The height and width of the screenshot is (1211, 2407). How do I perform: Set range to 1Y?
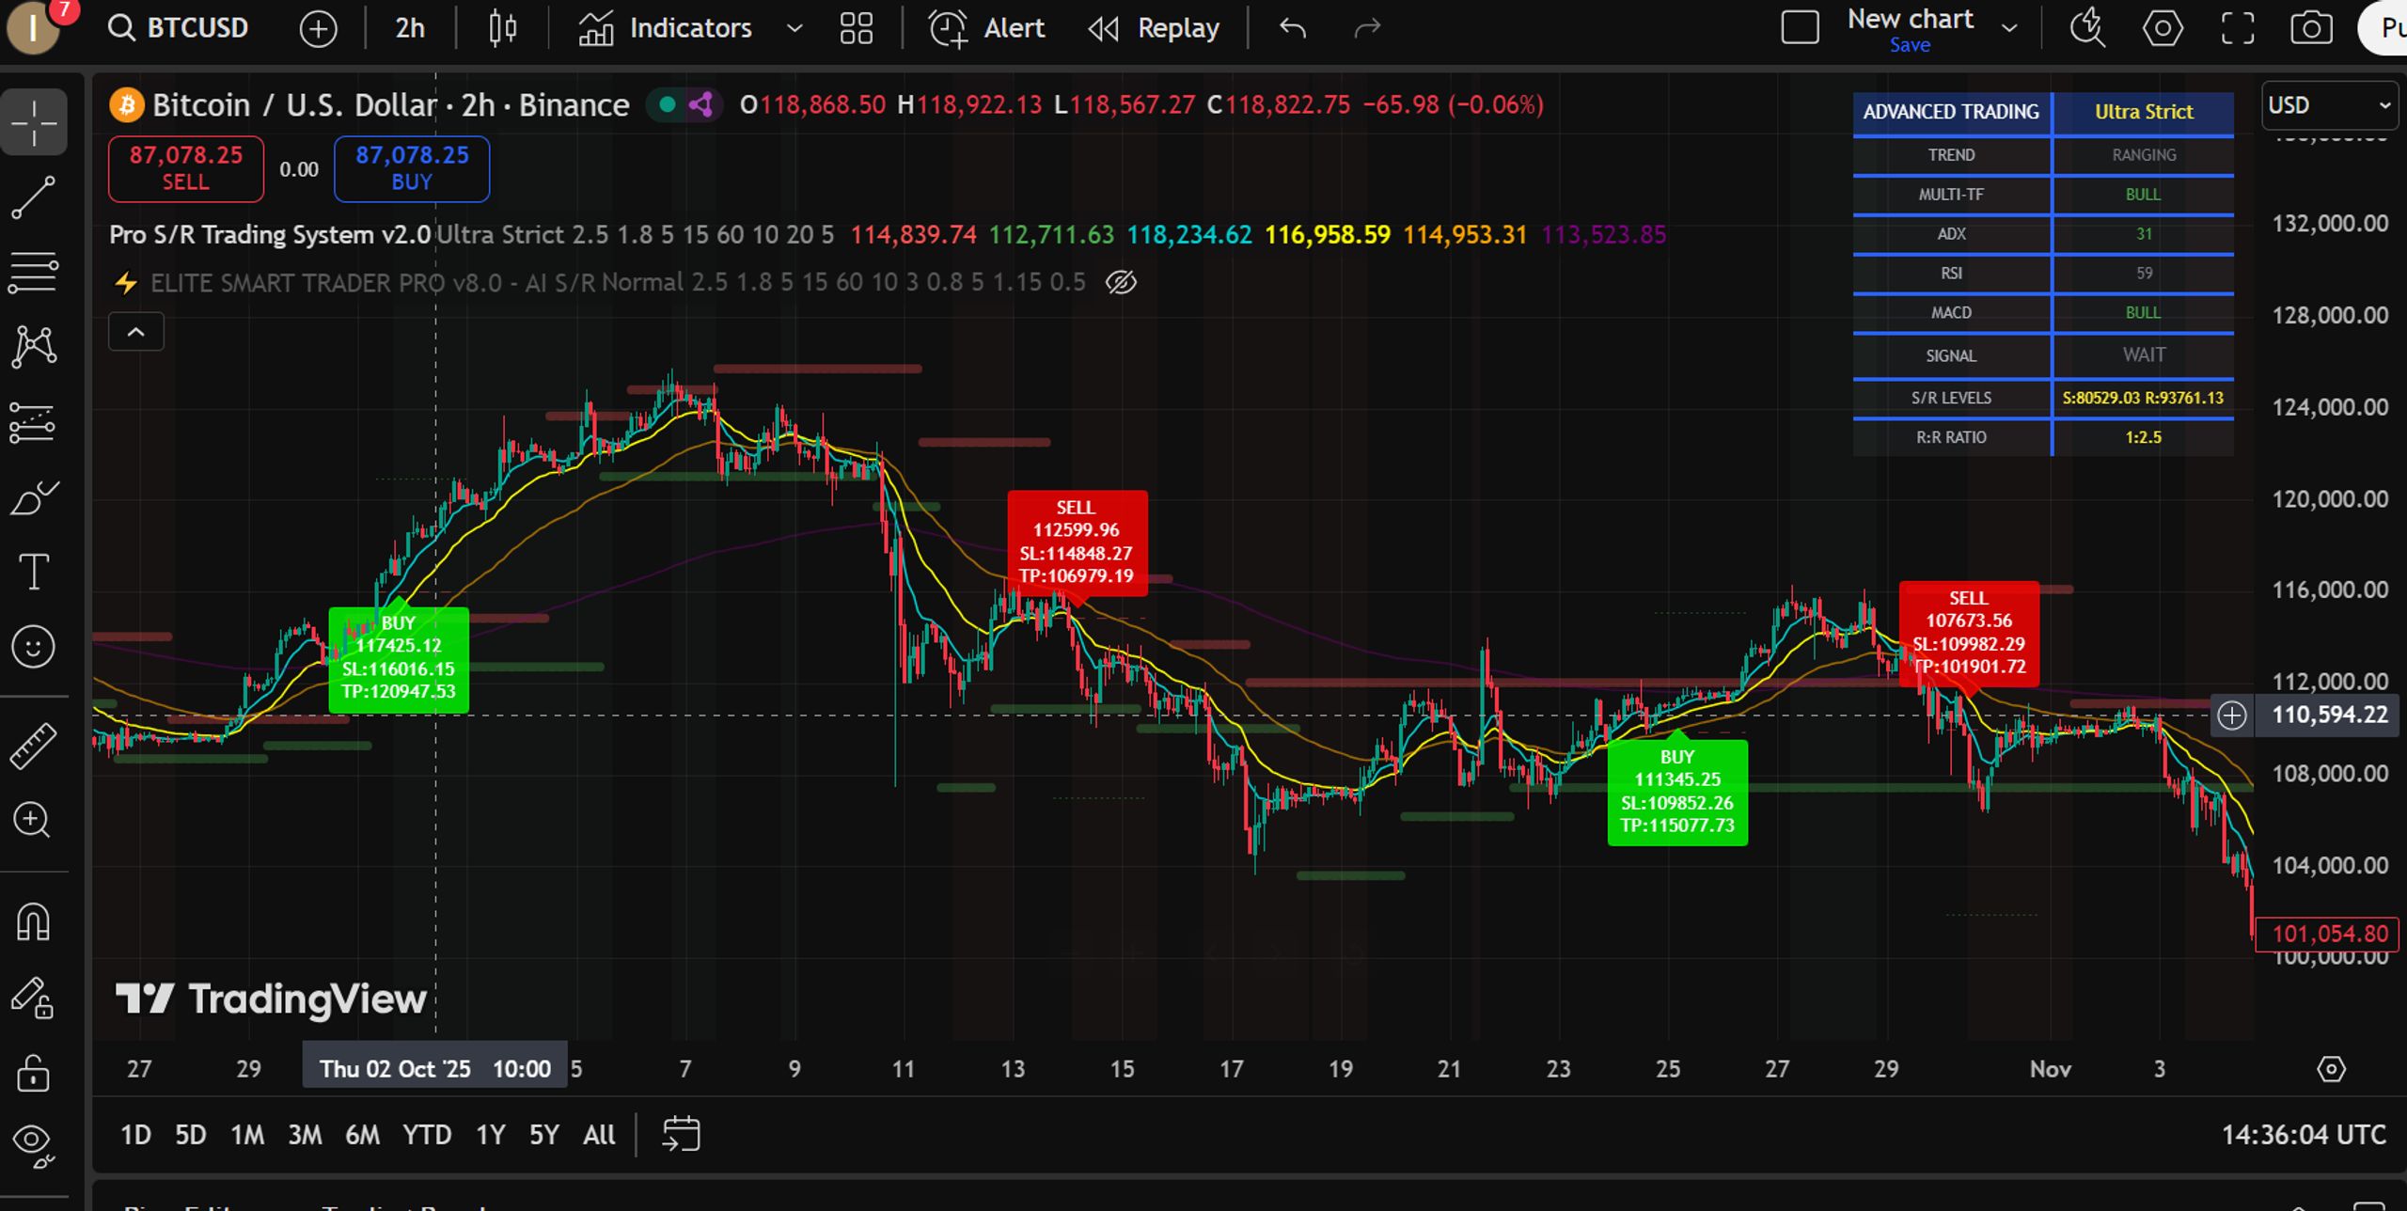coord(490,1135)
